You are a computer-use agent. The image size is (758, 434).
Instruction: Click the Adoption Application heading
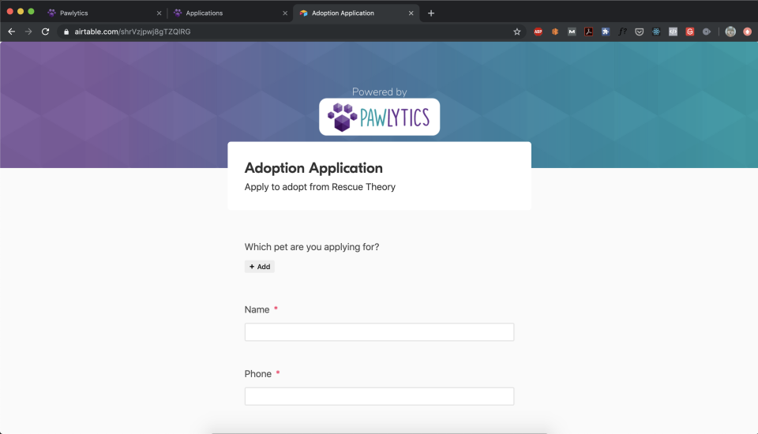313,168
